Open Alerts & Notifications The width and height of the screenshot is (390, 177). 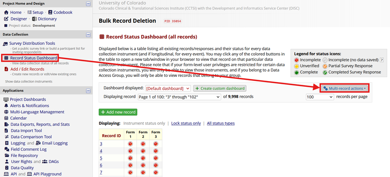(x=30, y=106)
